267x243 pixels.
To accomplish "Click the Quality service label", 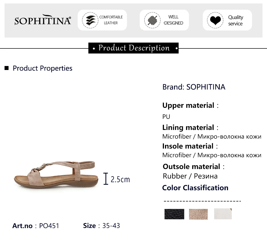I will pos(235,20).
